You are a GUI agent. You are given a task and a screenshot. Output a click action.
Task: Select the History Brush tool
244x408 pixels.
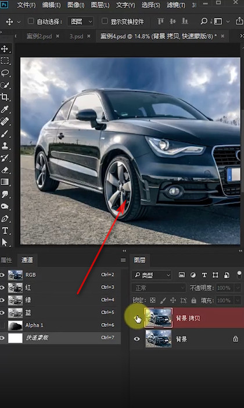(x=5, y=158)
